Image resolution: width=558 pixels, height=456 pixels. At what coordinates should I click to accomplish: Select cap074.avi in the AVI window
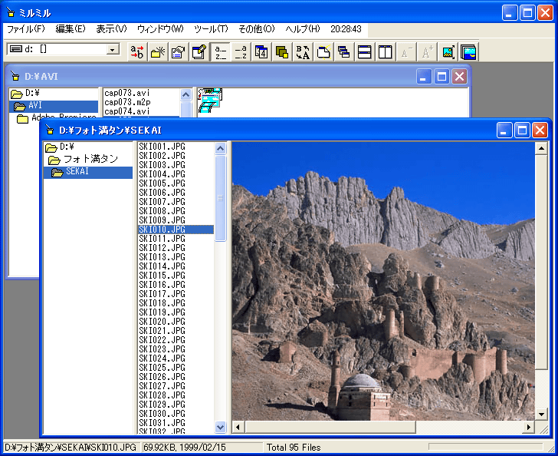point(127,111)
